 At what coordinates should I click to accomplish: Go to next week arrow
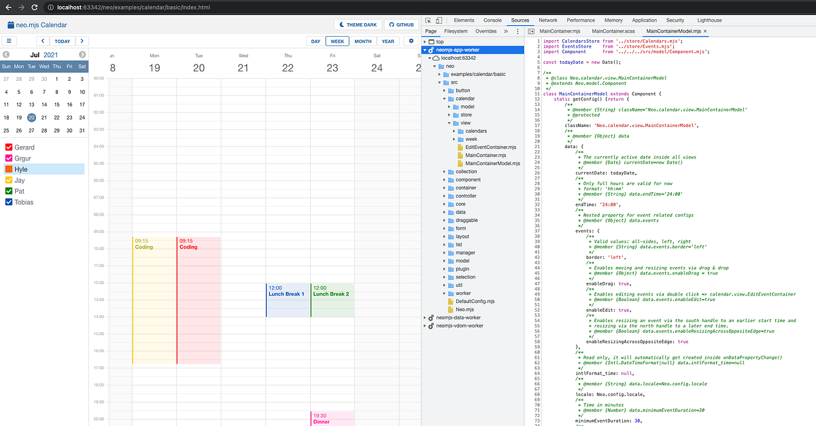(x=82, y=41)
